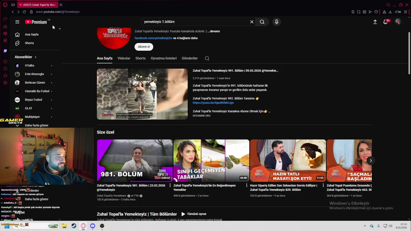Open the Enis Kirazoglu subscription
The image size is (411, 231).
click(34, 74)
